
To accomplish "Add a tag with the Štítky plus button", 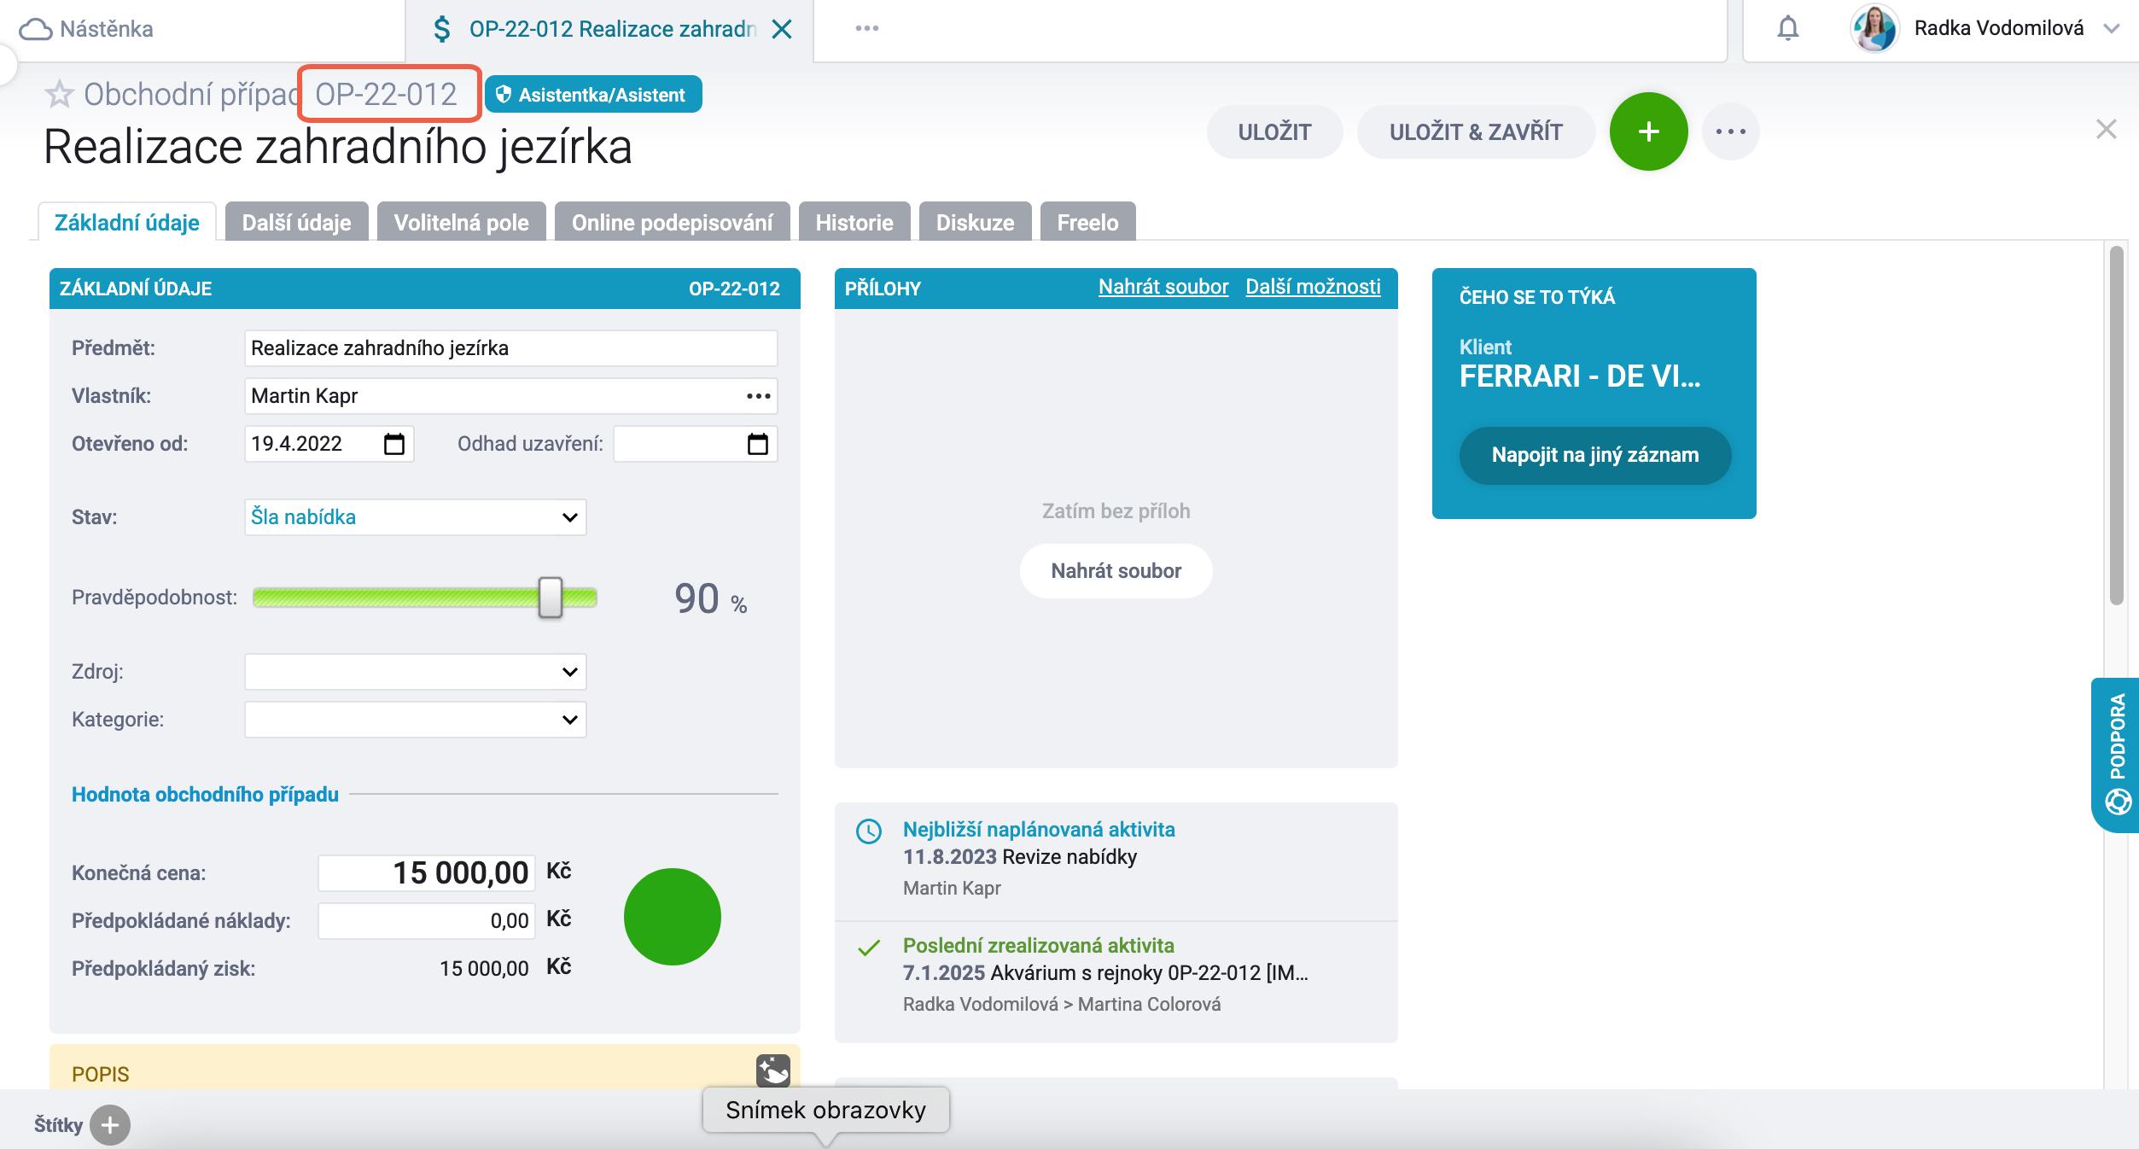I will click(110, 1125).
